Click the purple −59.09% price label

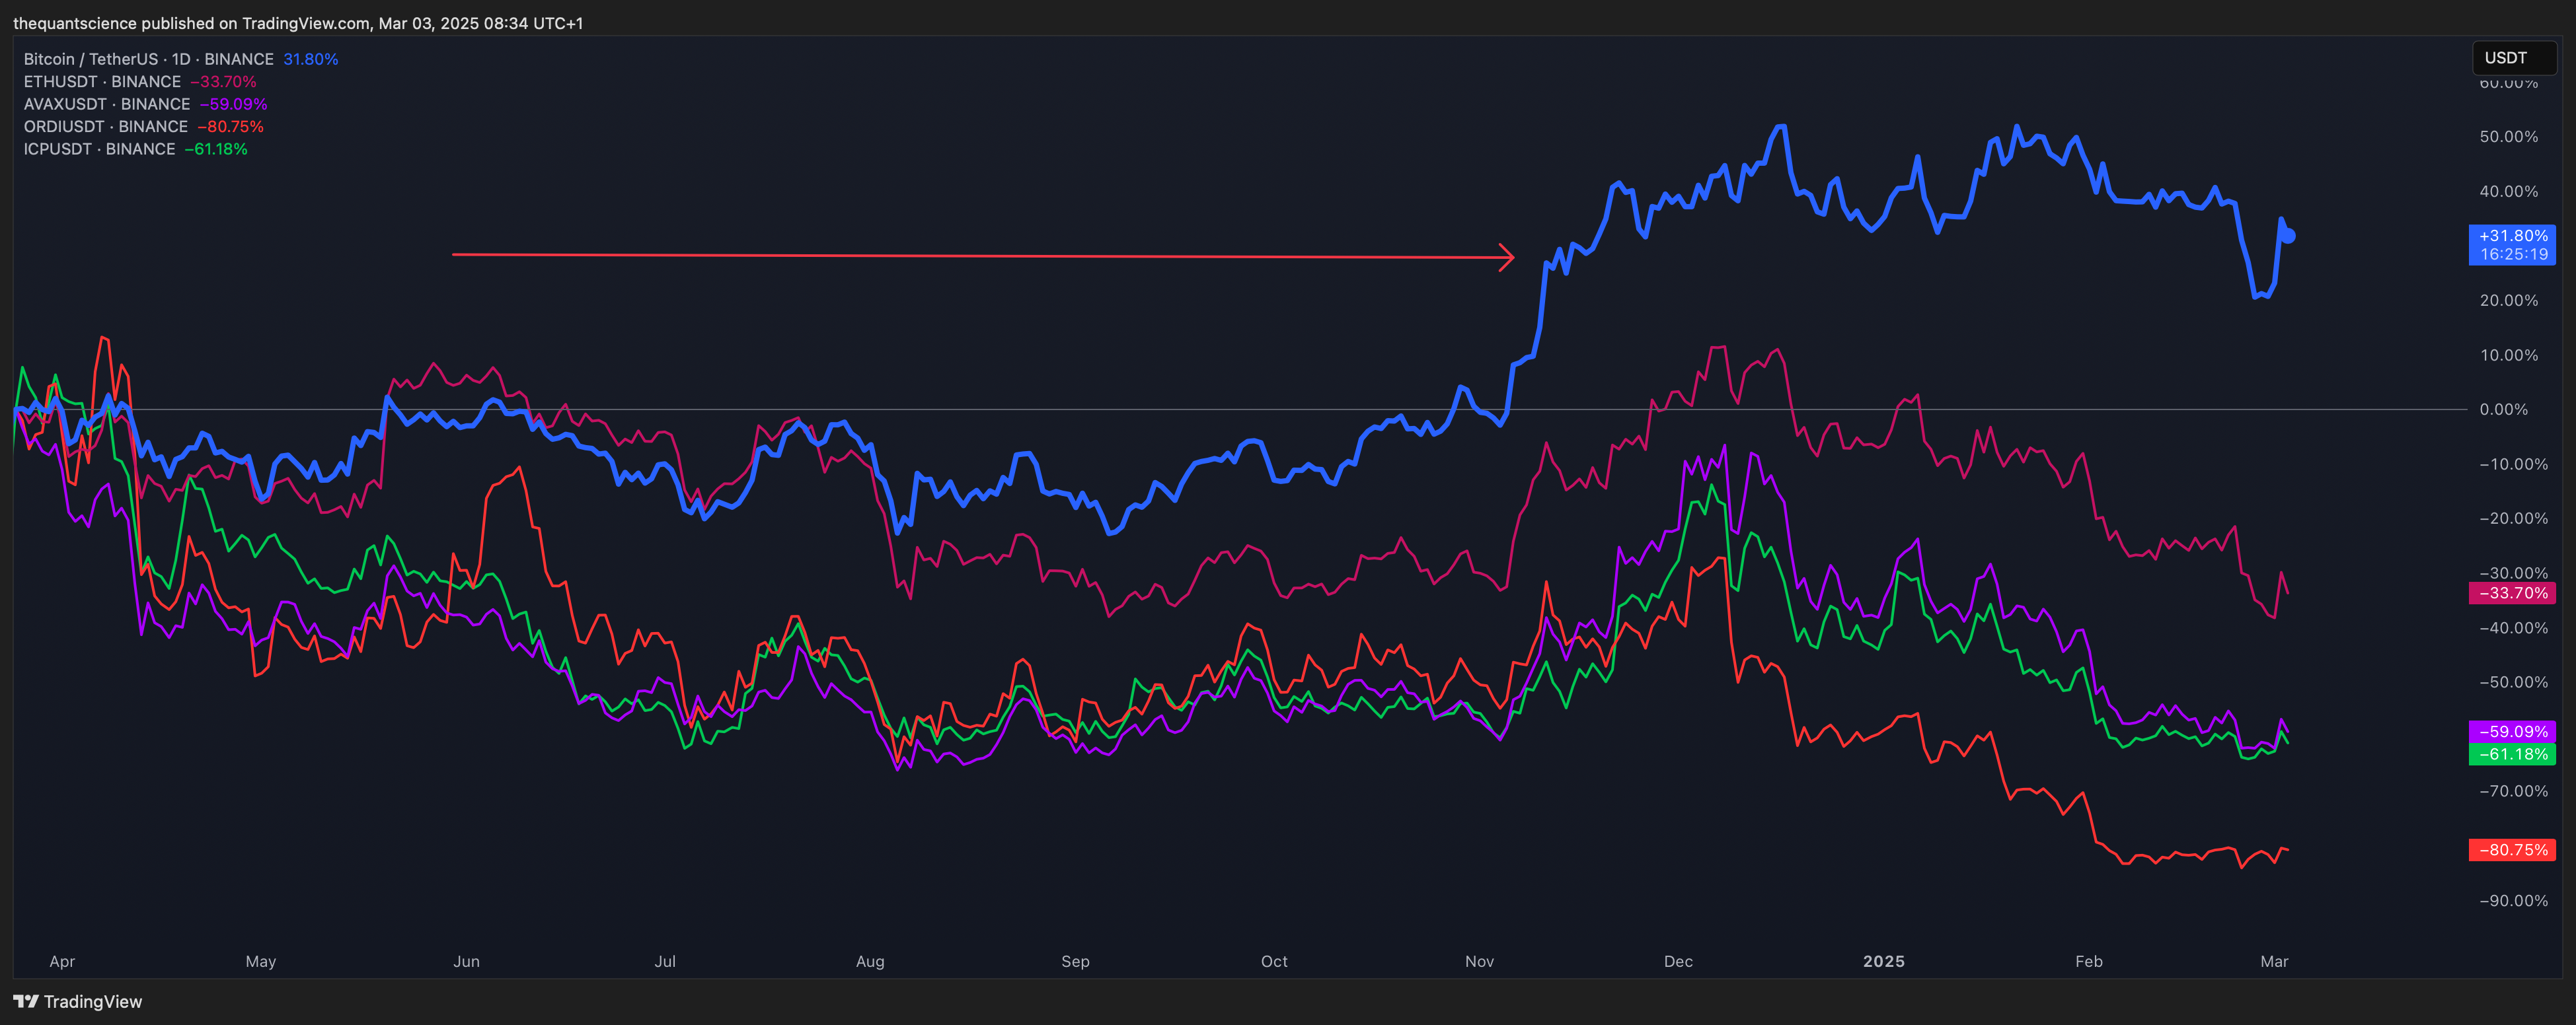click(x=2512, y=731)
